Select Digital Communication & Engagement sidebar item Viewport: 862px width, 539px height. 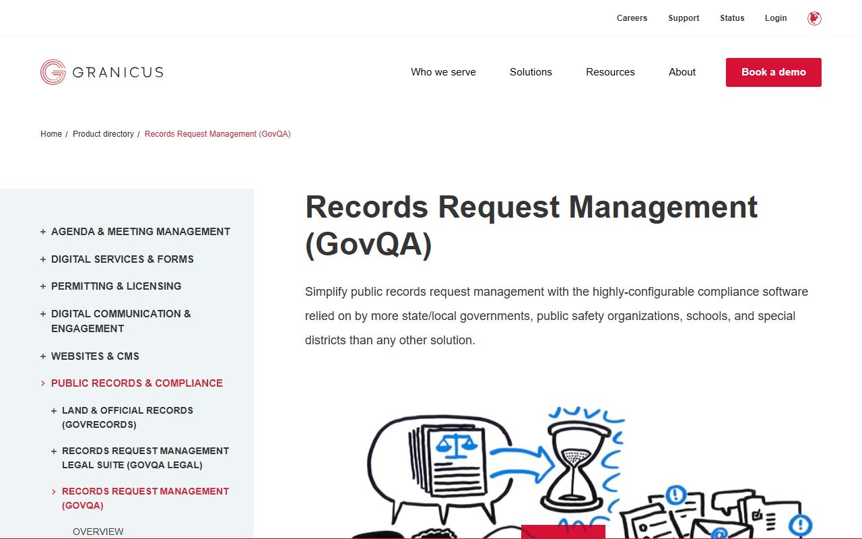(x=121, y=321)
